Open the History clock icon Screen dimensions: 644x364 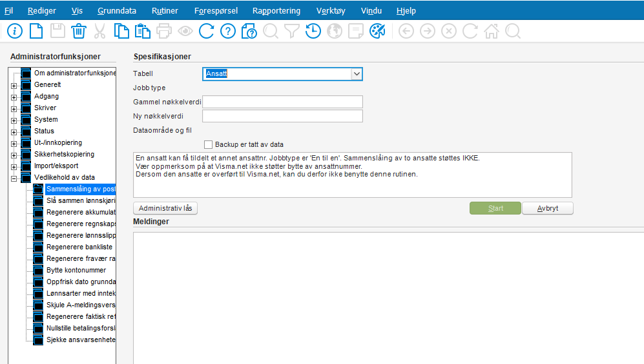(313, 31)
